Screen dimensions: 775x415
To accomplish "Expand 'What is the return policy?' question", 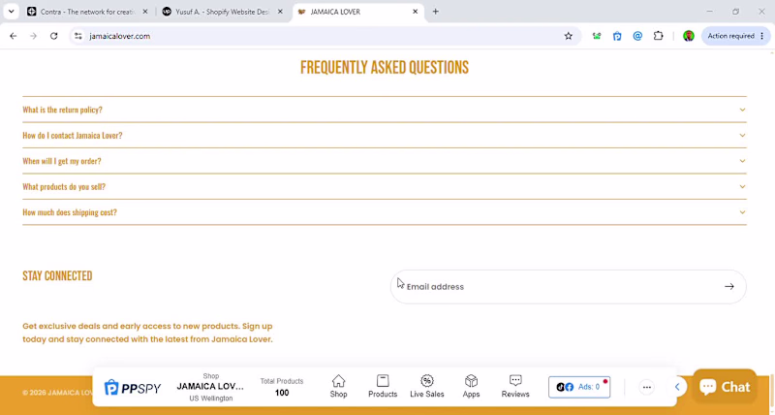I will [x=384, y=110].
